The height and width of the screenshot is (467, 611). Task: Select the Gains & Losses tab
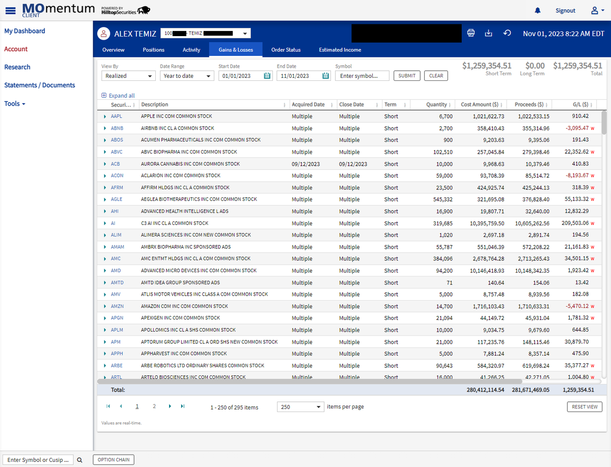pyautogui.click(x=236, y=50)
